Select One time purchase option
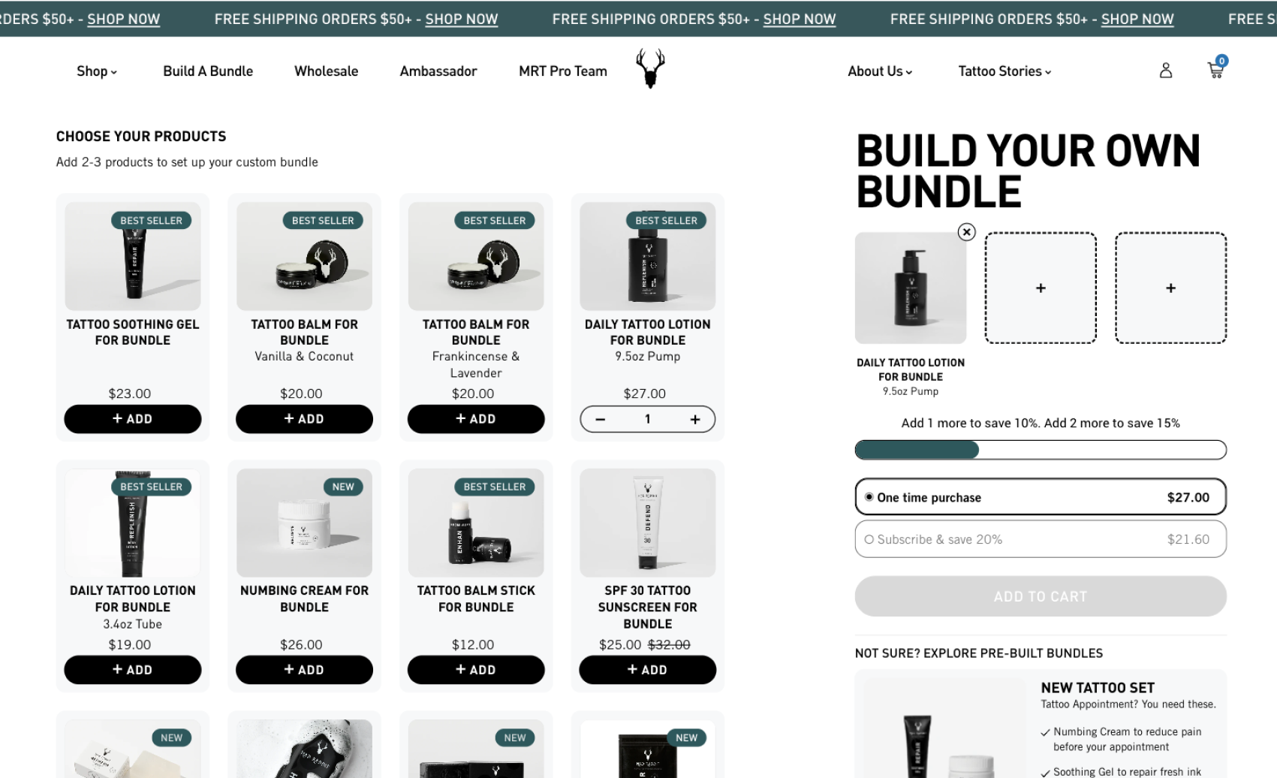The image size is (1277, 778). (1041, 497)
